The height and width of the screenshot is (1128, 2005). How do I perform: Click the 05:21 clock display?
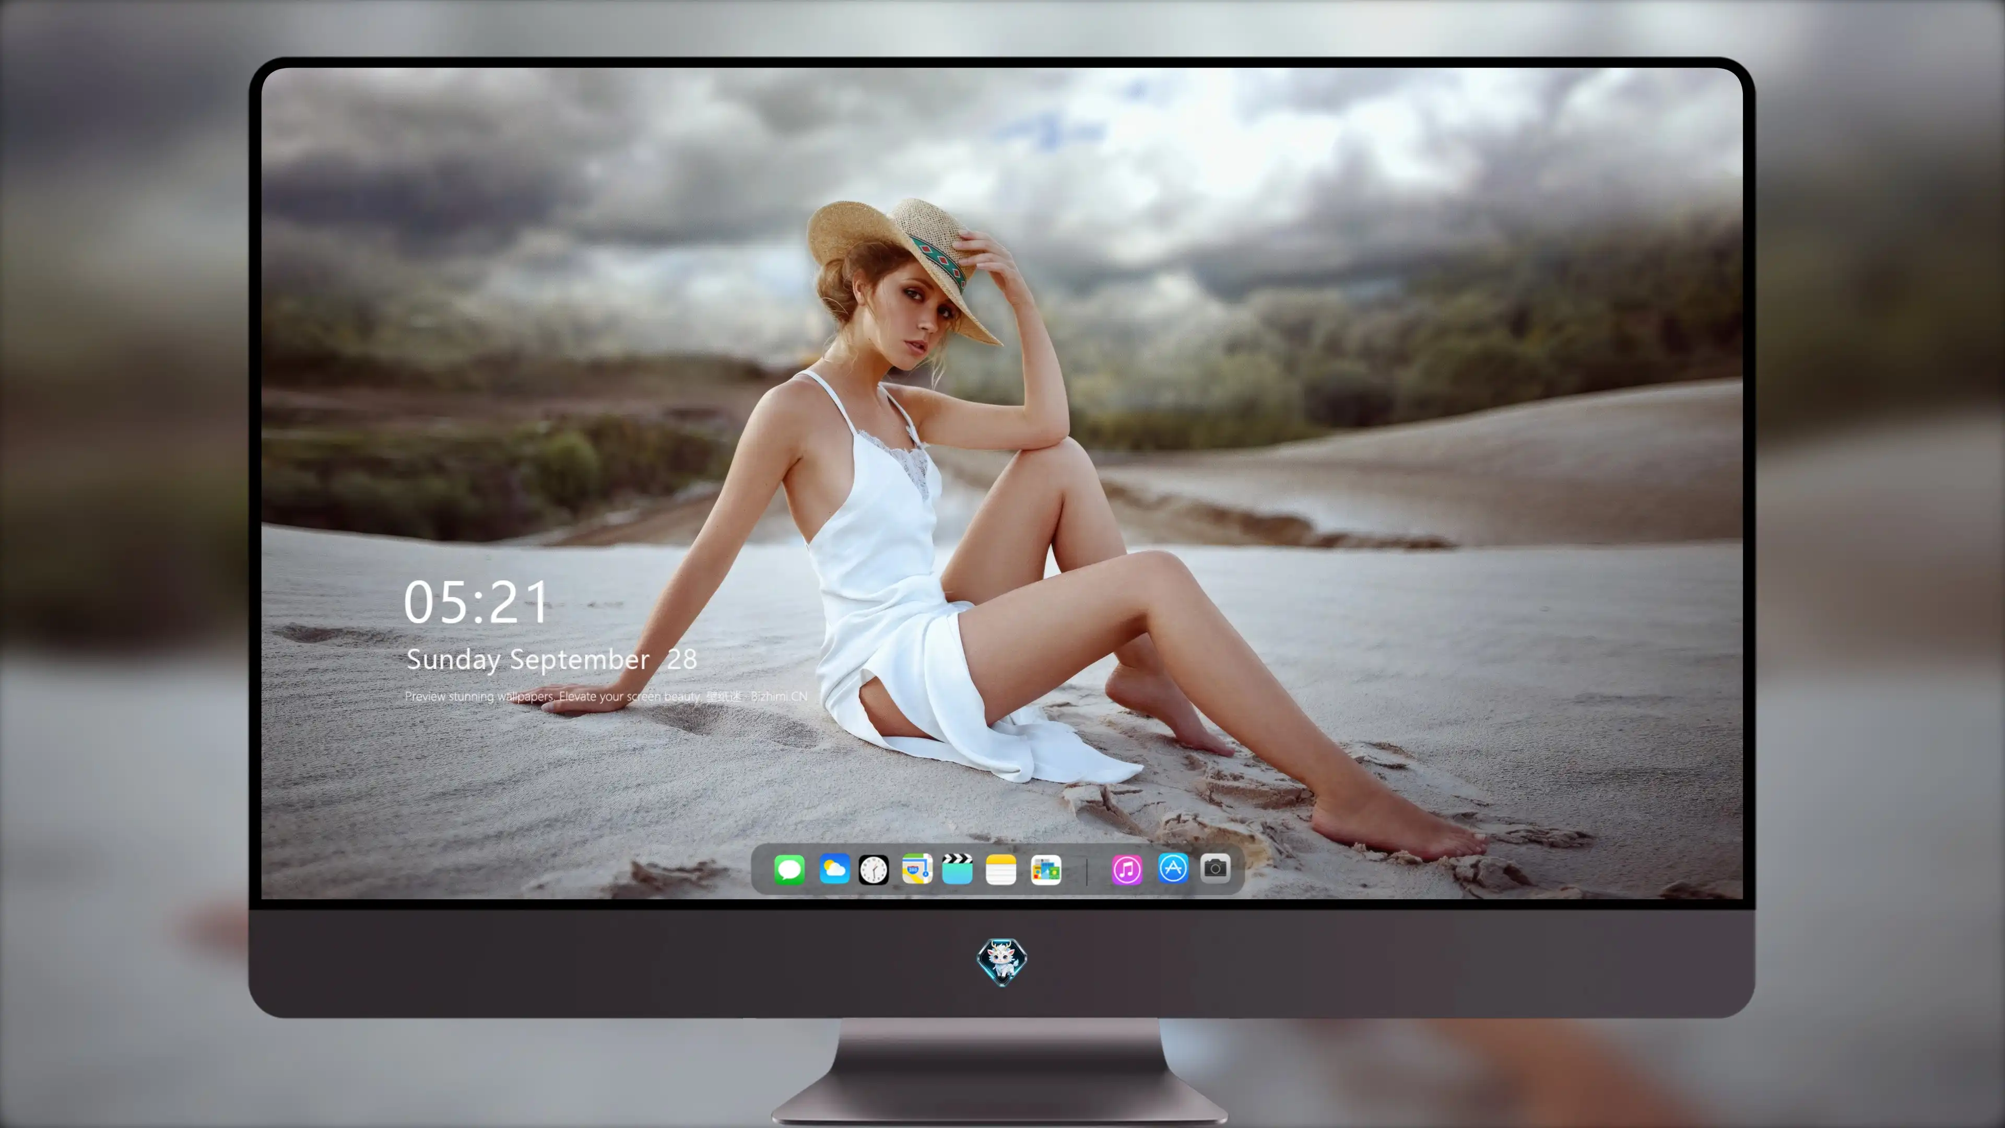476,602
